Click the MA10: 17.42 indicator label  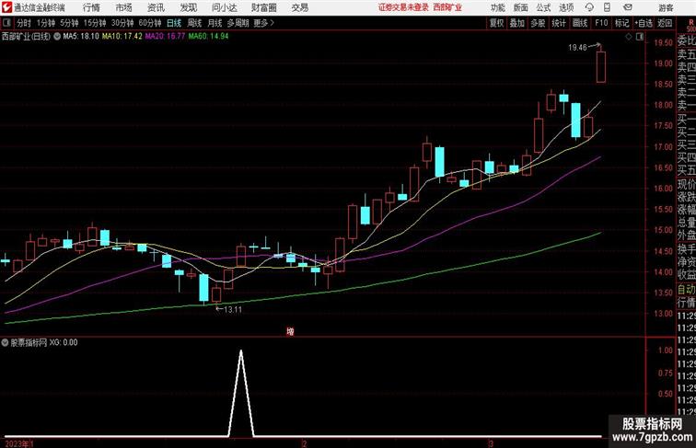coord(122,37)
